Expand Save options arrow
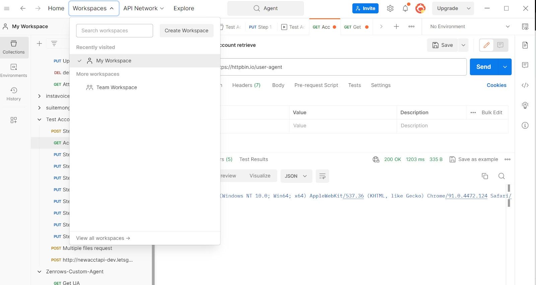 (463, 45)
